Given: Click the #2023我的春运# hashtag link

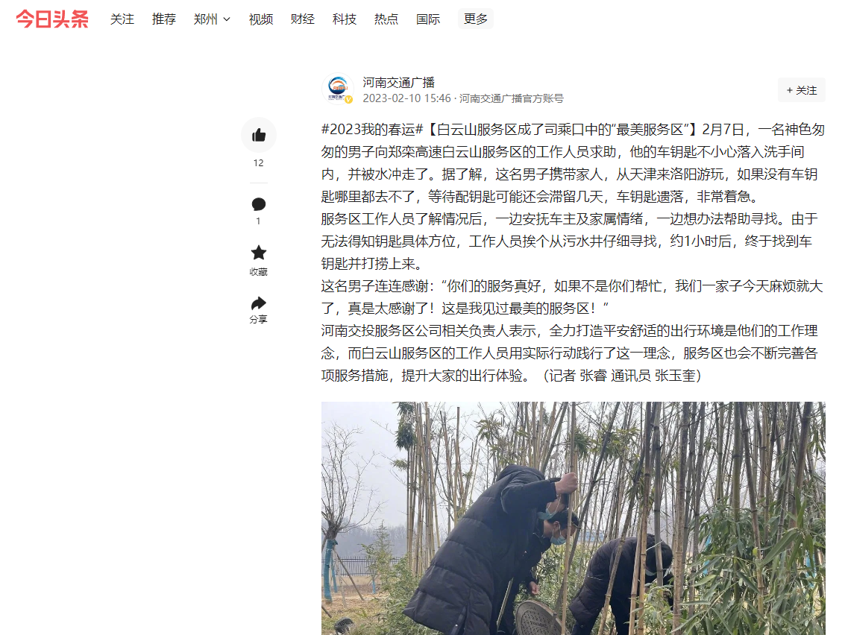Looking at the screenshot, I should [372, 130].
